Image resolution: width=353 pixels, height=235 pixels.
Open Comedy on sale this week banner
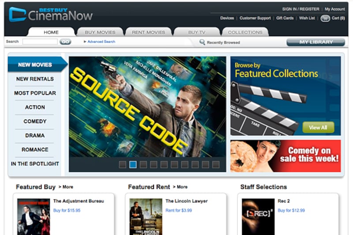[x=285, y=156]
